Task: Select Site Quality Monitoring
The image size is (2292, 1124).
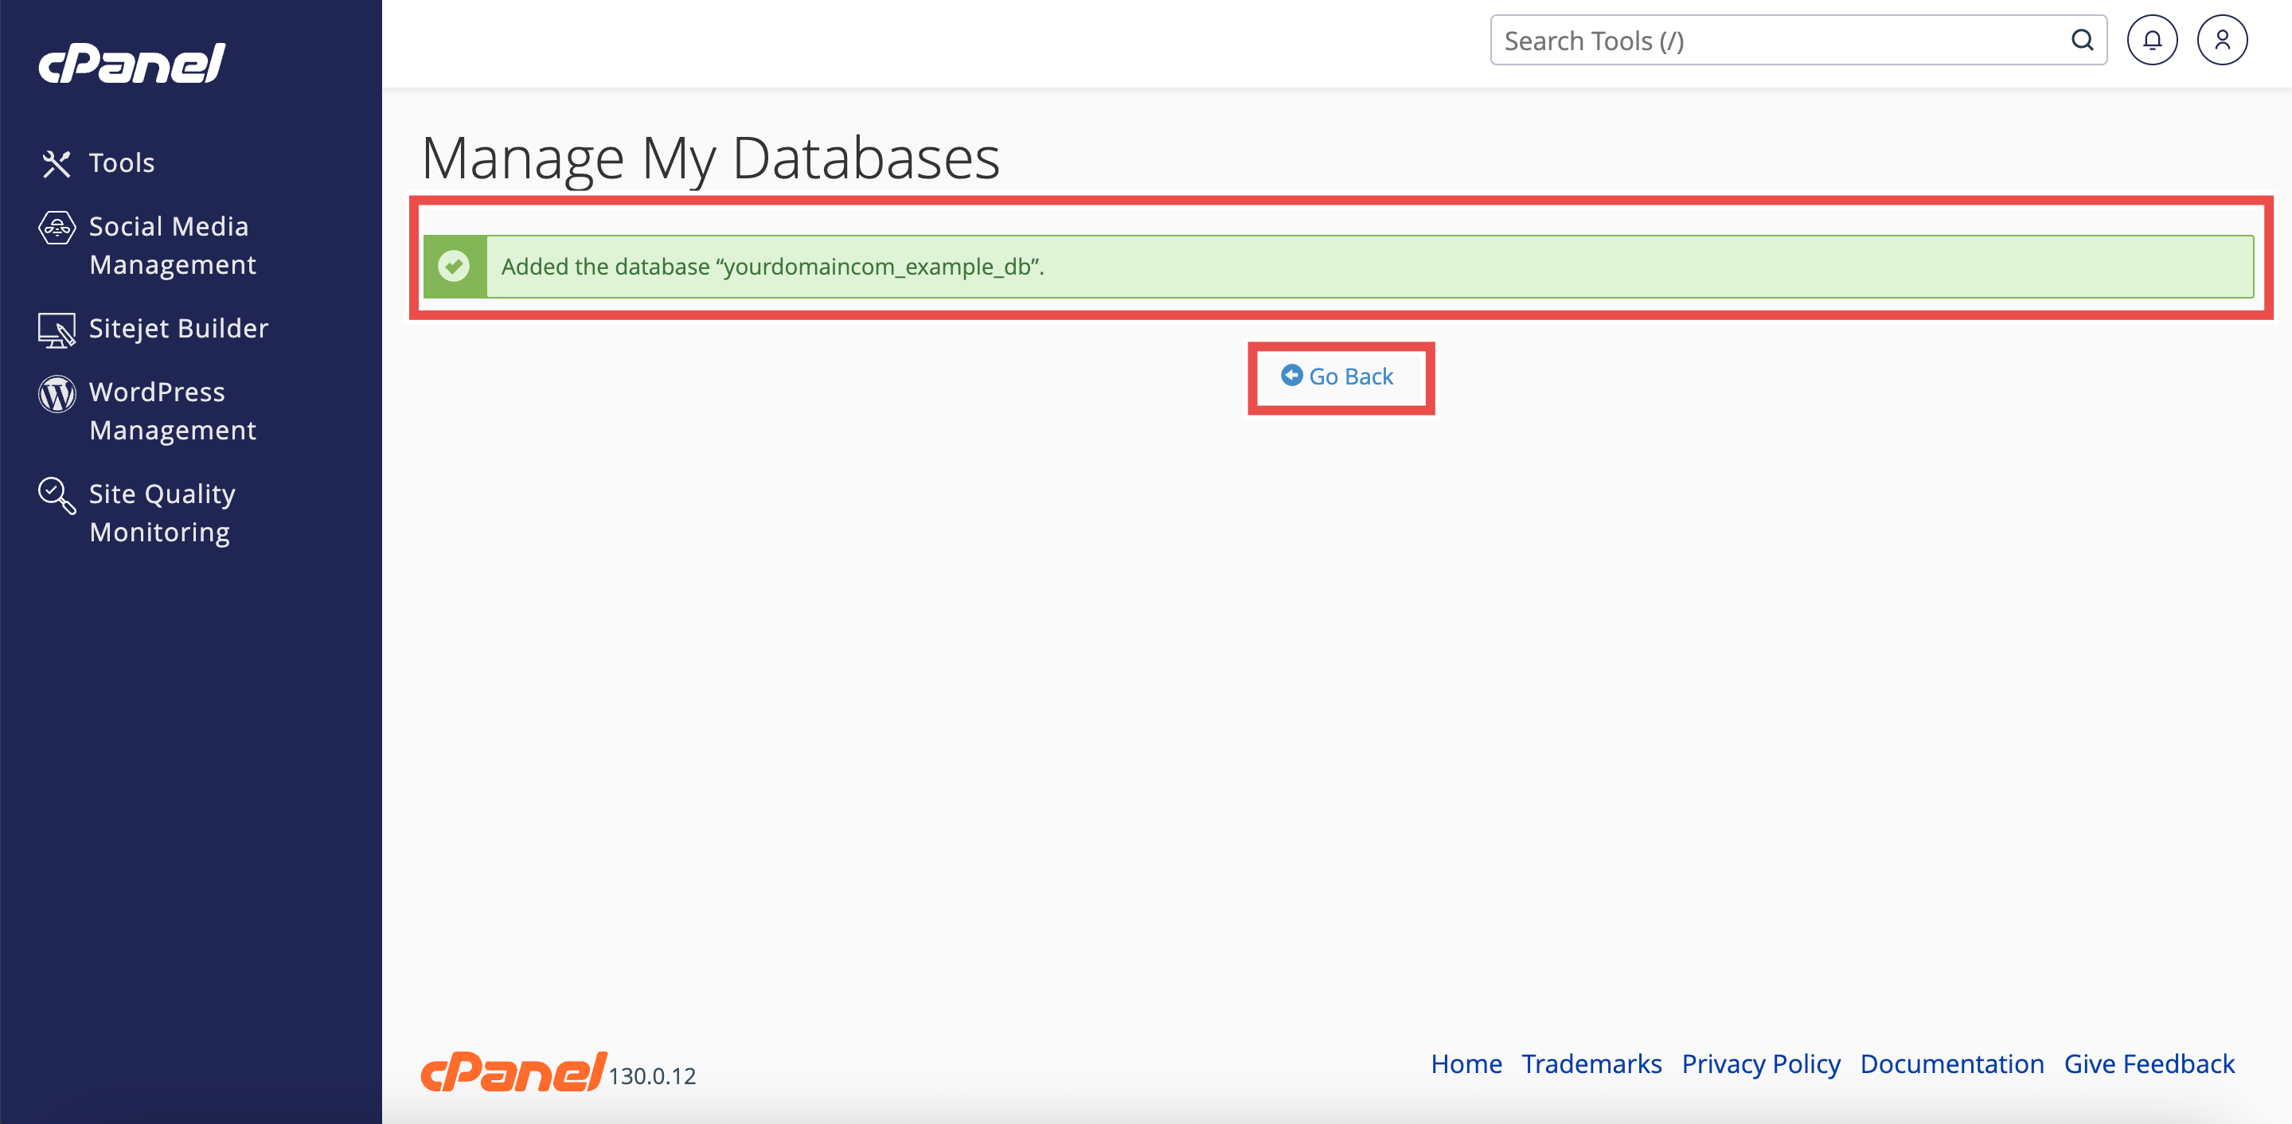Action: tap(163, 513)
